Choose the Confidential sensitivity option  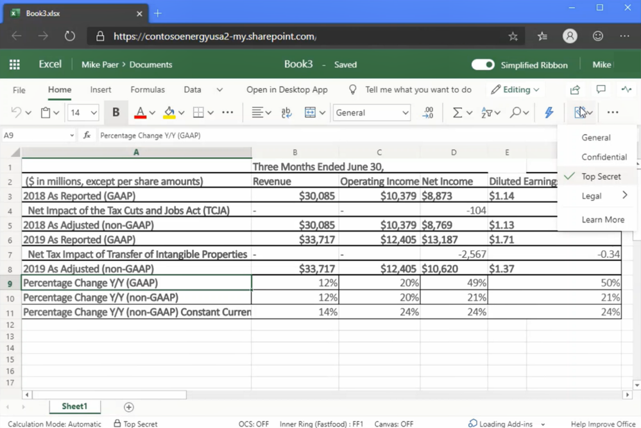click(604, 157)
